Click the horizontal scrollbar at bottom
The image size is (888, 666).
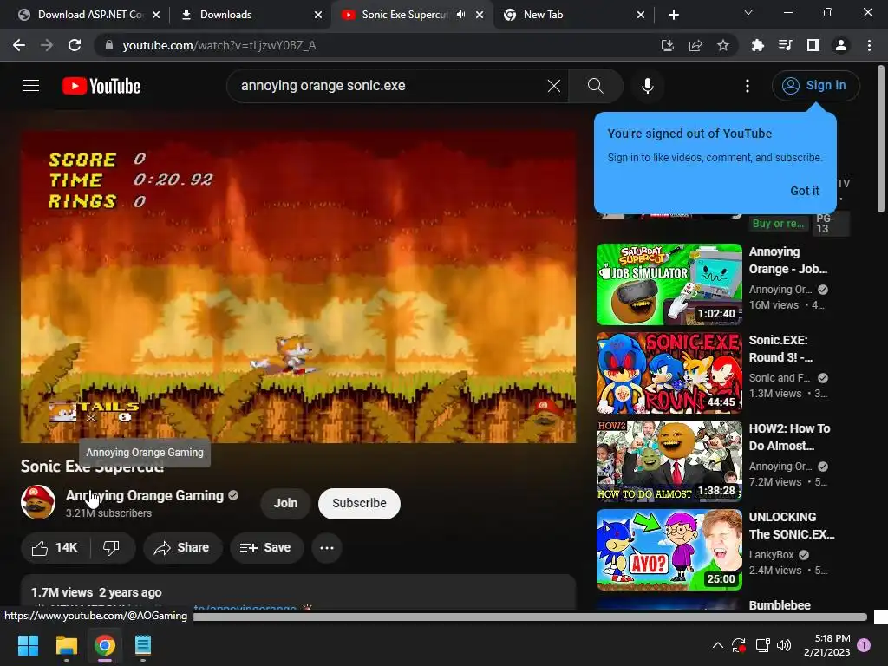click(530, 617)
